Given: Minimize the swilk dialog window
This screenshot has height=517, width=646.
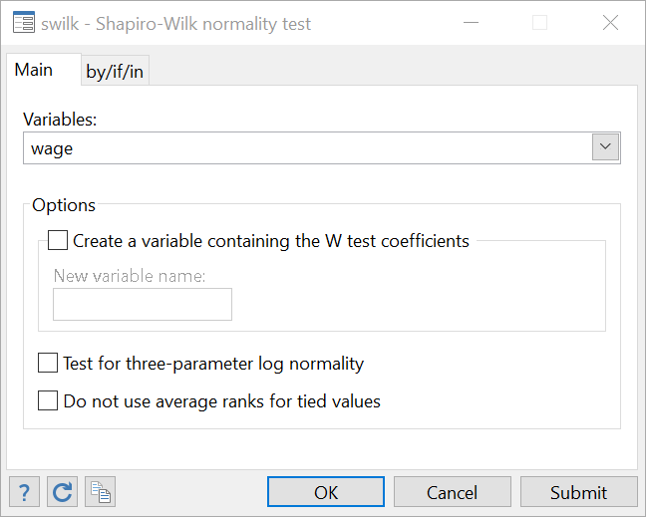Looking at the screenshot, I should pyautogui.click(x=471, y=22).
